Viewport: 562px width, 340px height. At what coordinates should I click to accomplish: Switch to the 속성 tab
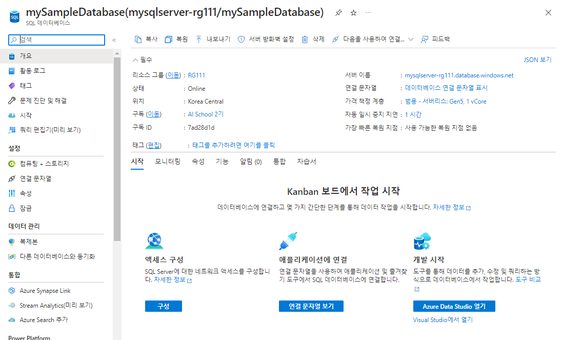coord(198,162)
